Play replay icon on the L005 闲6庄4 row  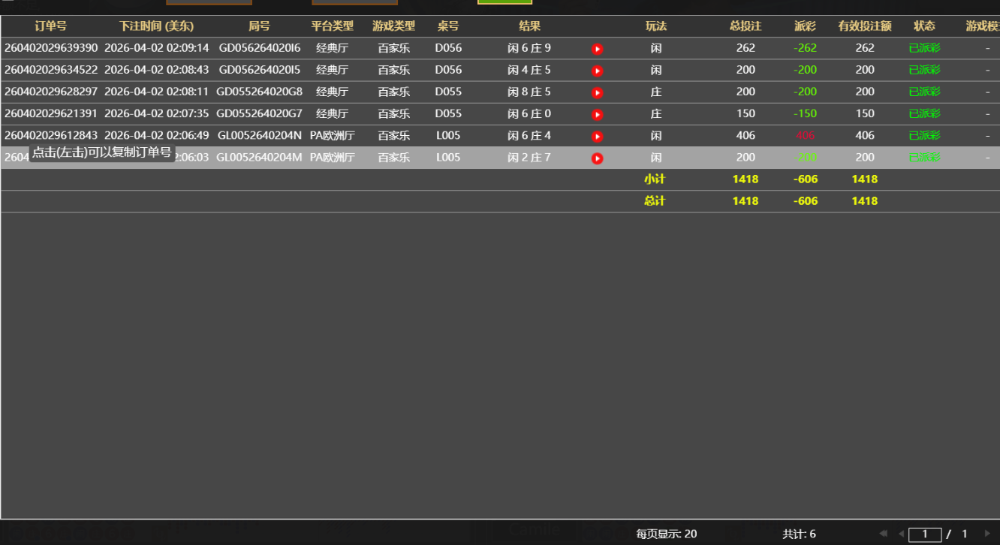tap(597, 136)
